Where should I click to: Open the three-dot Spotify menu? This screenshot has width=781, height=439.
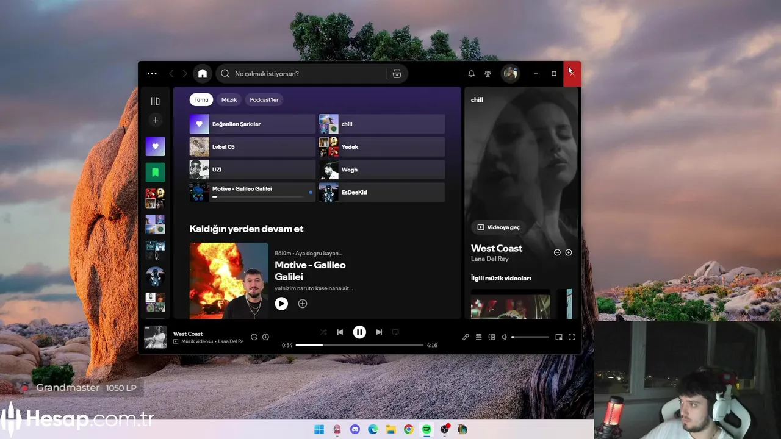152,74
